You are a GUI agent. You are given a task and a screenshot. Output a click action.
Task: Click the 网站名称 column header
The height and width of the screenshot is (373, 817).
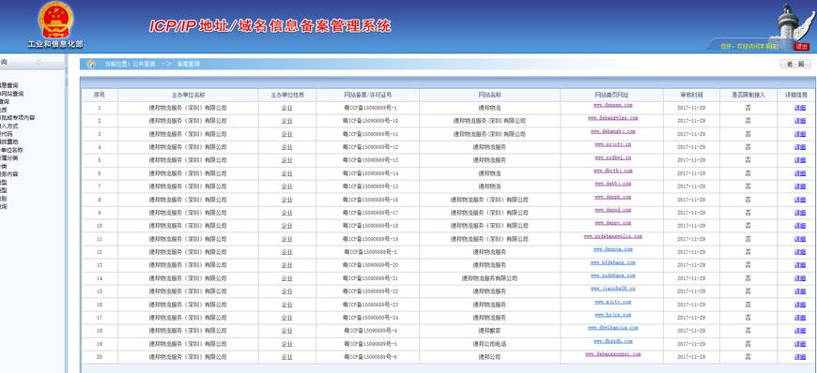(x=490, y=96)
